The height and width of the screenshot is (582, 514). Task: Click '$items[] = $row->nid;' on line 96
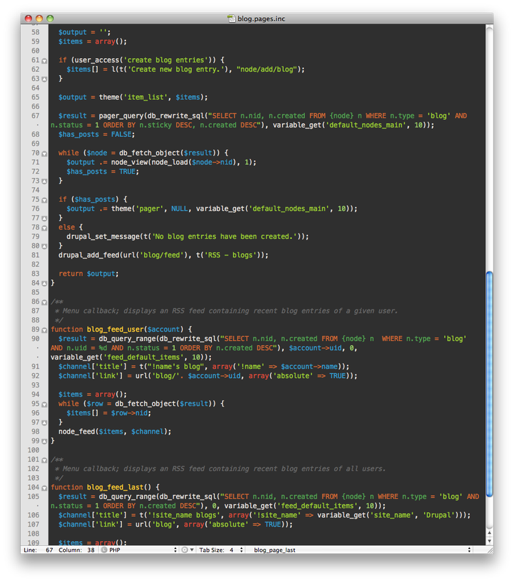pyautogui.click(x=109, y=413)
